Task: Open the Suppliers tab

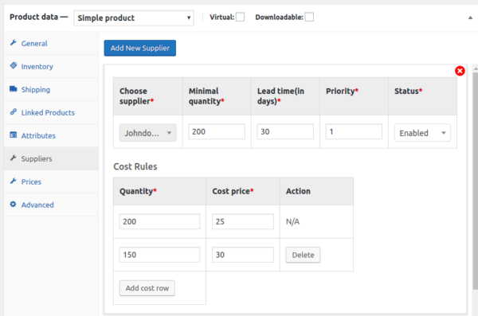Action: pos(51,158)
